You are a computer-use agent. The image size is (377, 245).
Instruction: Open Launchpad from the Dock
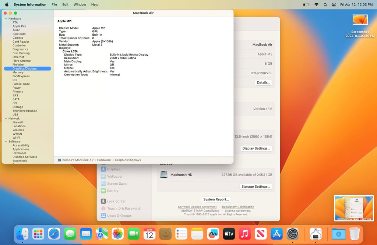pyautogui.click(x=38, y=234)
